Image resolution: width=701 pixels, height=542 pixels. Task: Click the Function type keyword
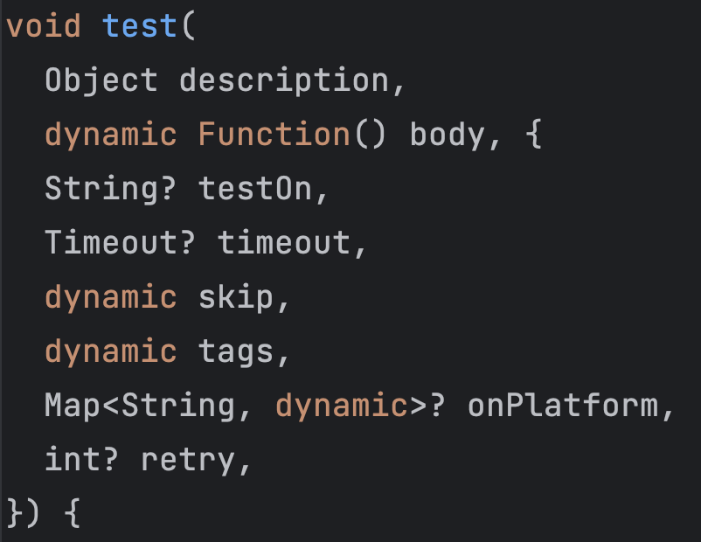(274, 135)
